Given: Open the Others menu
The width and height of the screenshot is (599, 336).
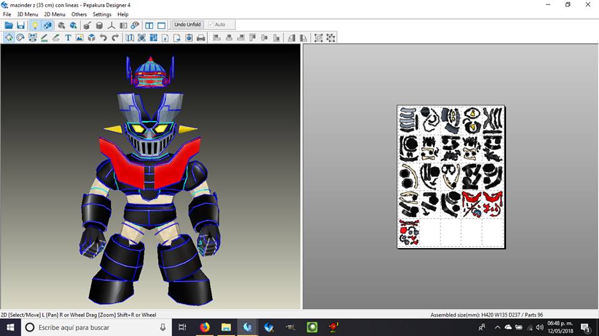Looking at the screenshot, I should tap(79, 14).
